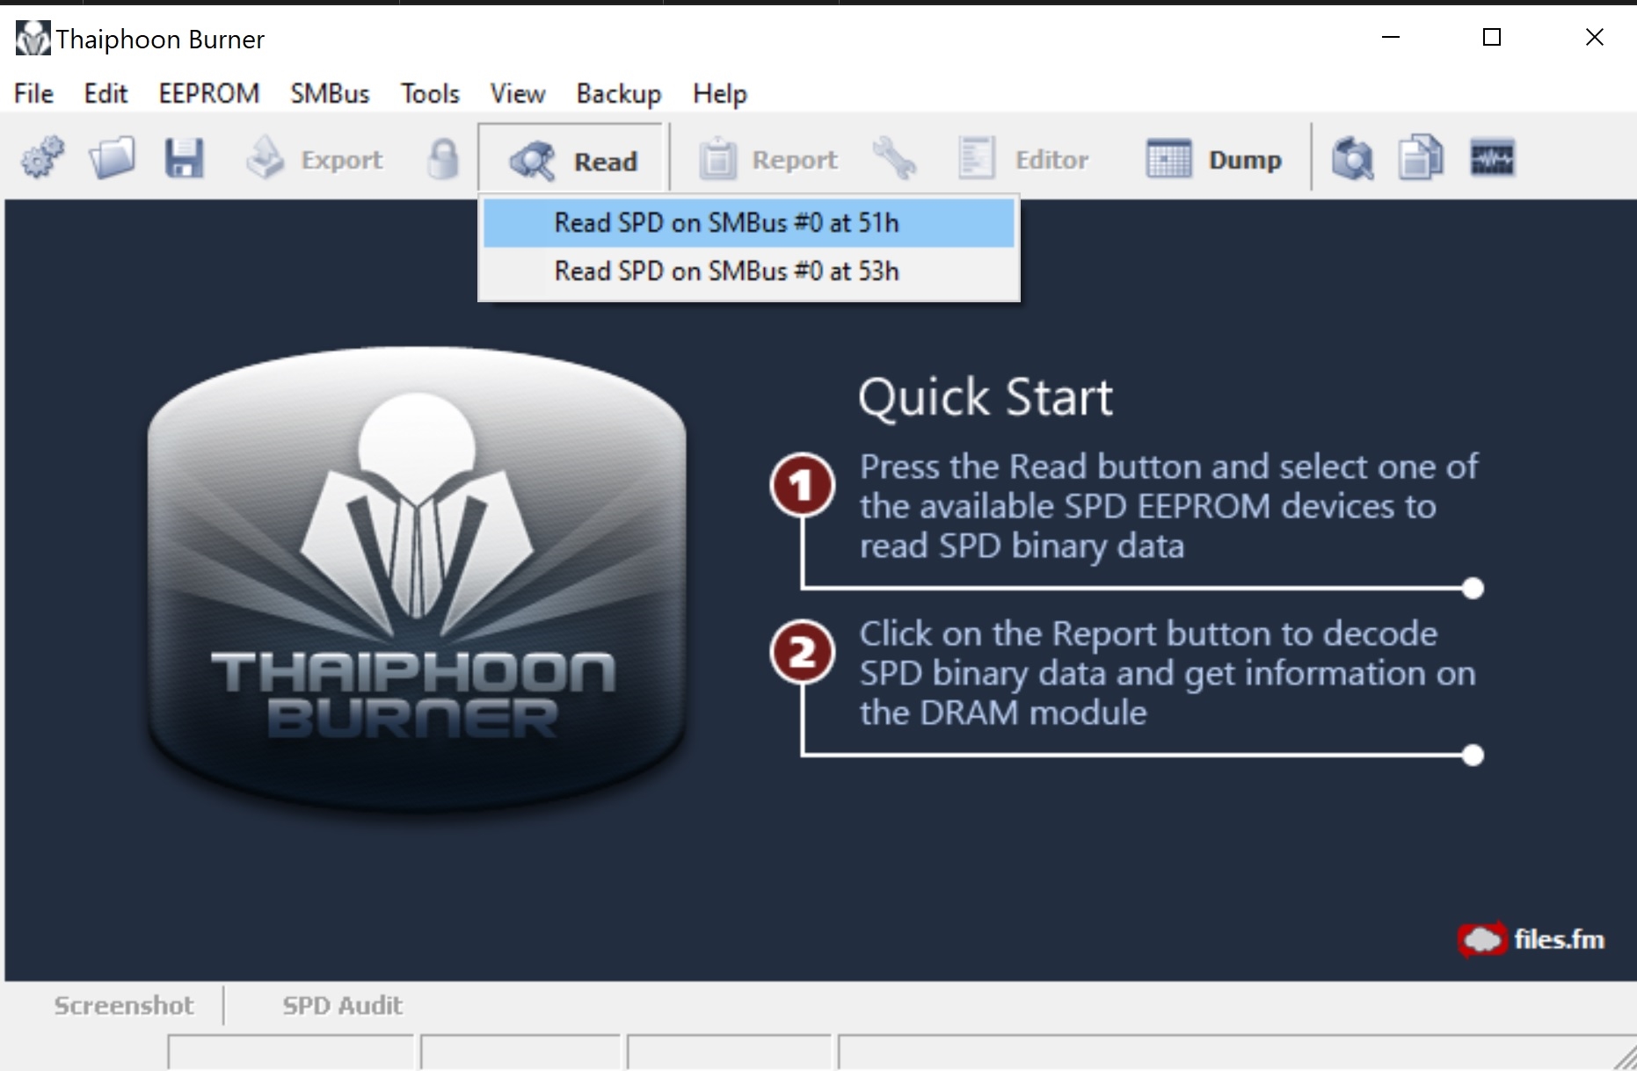Open the View menu
The height and width of the screenshot is (1071, 1637).
pyautogui.click(x=518, y=93)
